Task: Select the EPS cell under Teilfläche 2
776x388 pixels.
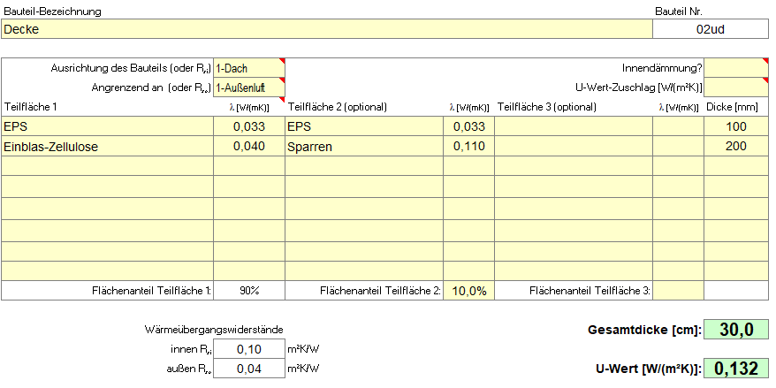Action: (x=364, y=126)
